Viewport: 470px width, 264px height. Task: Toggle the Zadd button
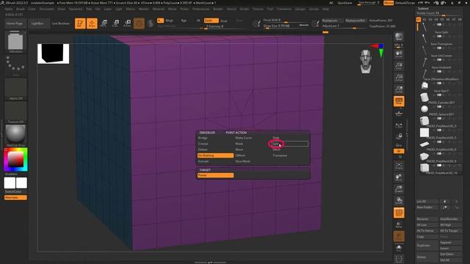click(x=211, y=21)
